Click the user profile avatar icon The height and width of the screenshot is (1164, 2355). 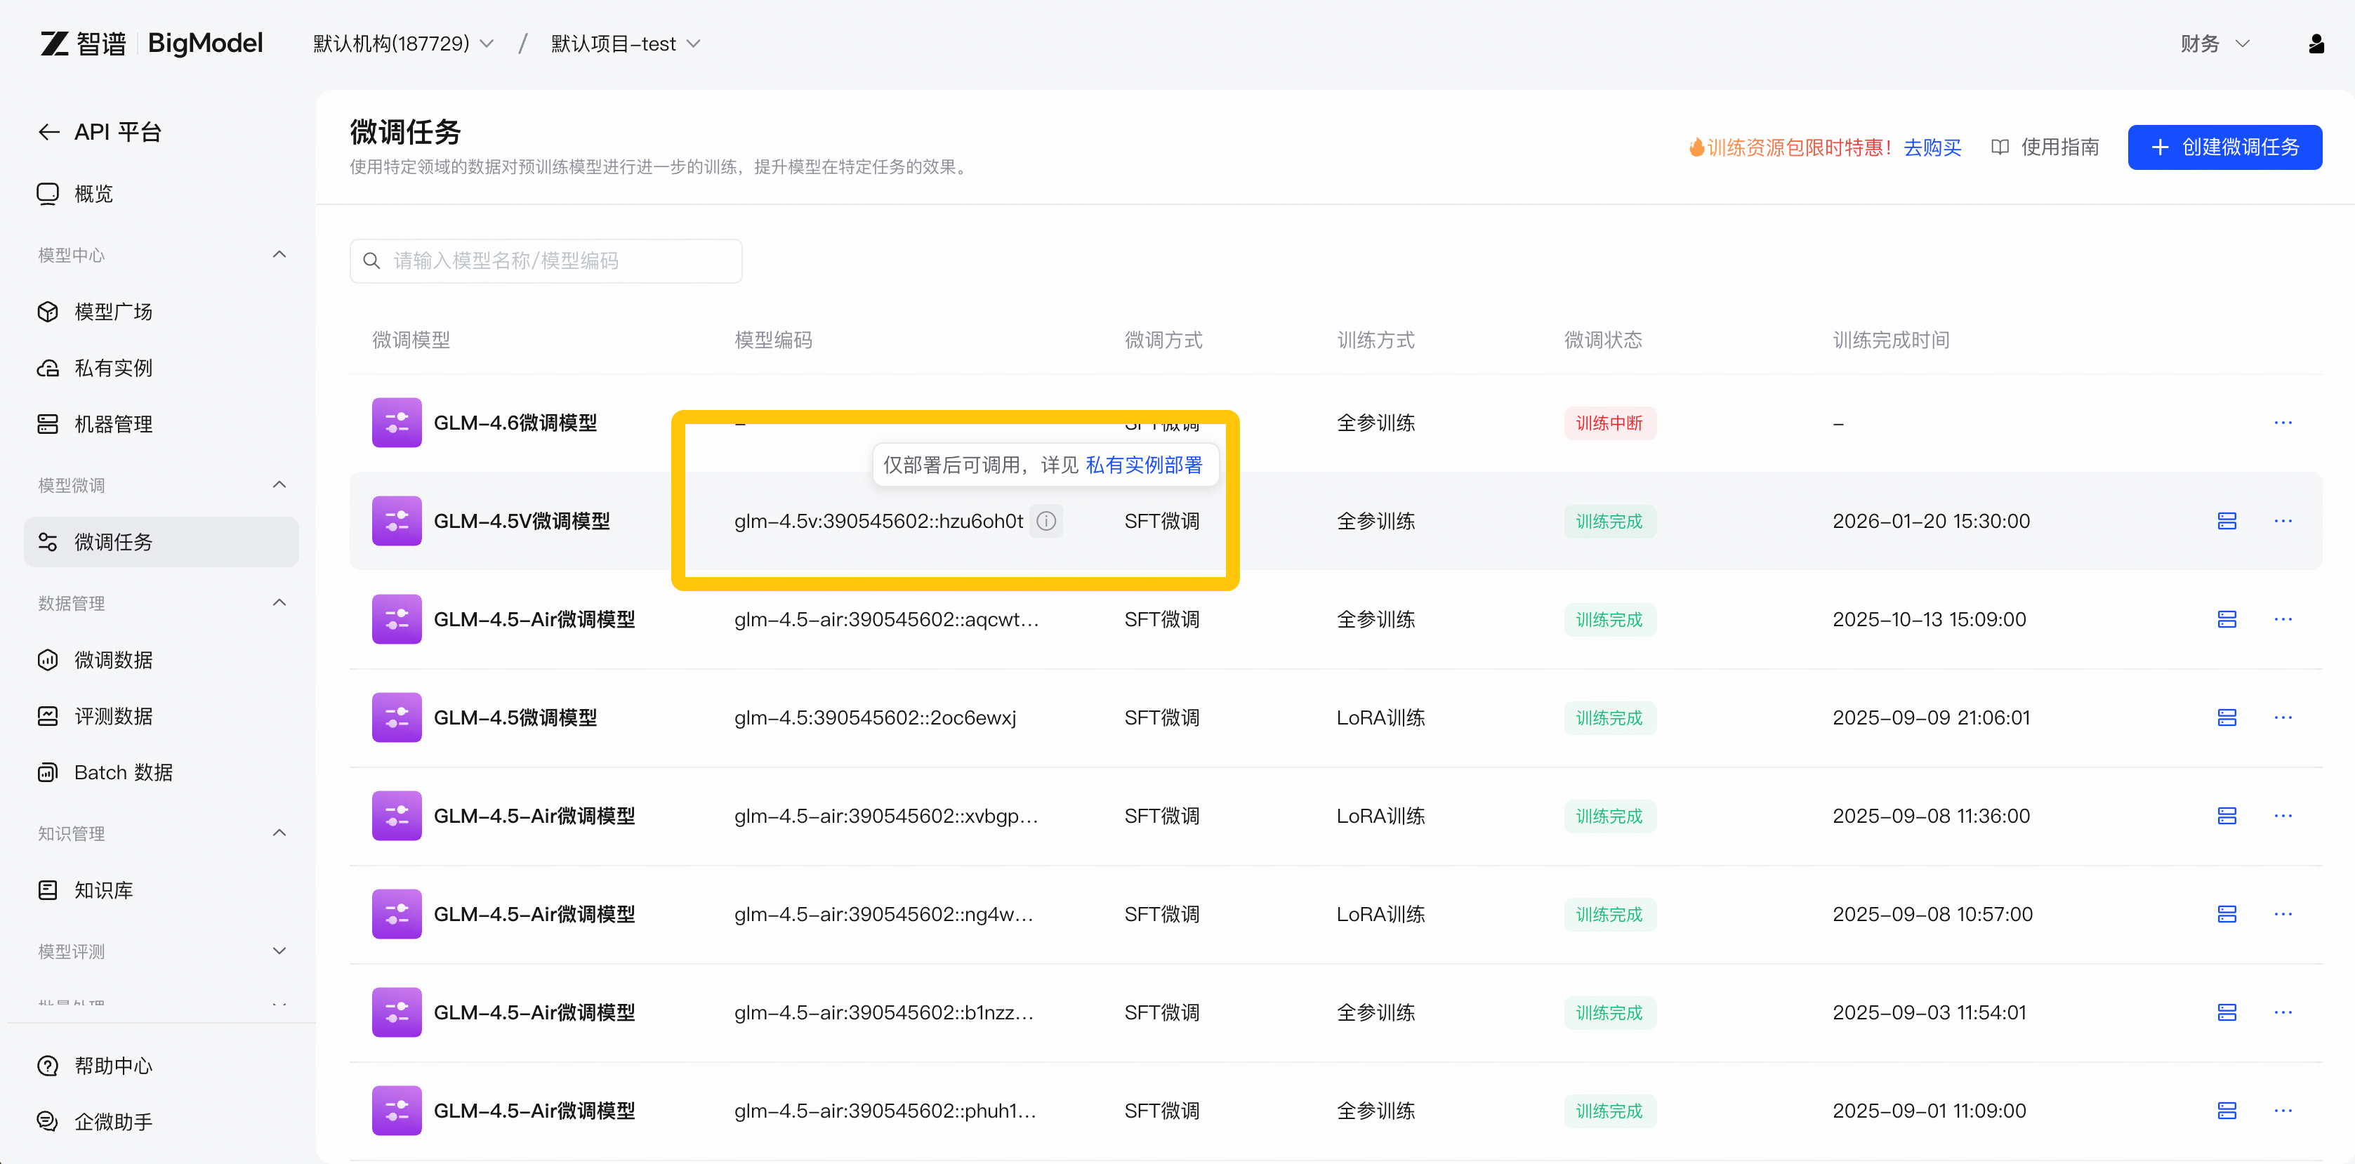(x=2316, y=44)
